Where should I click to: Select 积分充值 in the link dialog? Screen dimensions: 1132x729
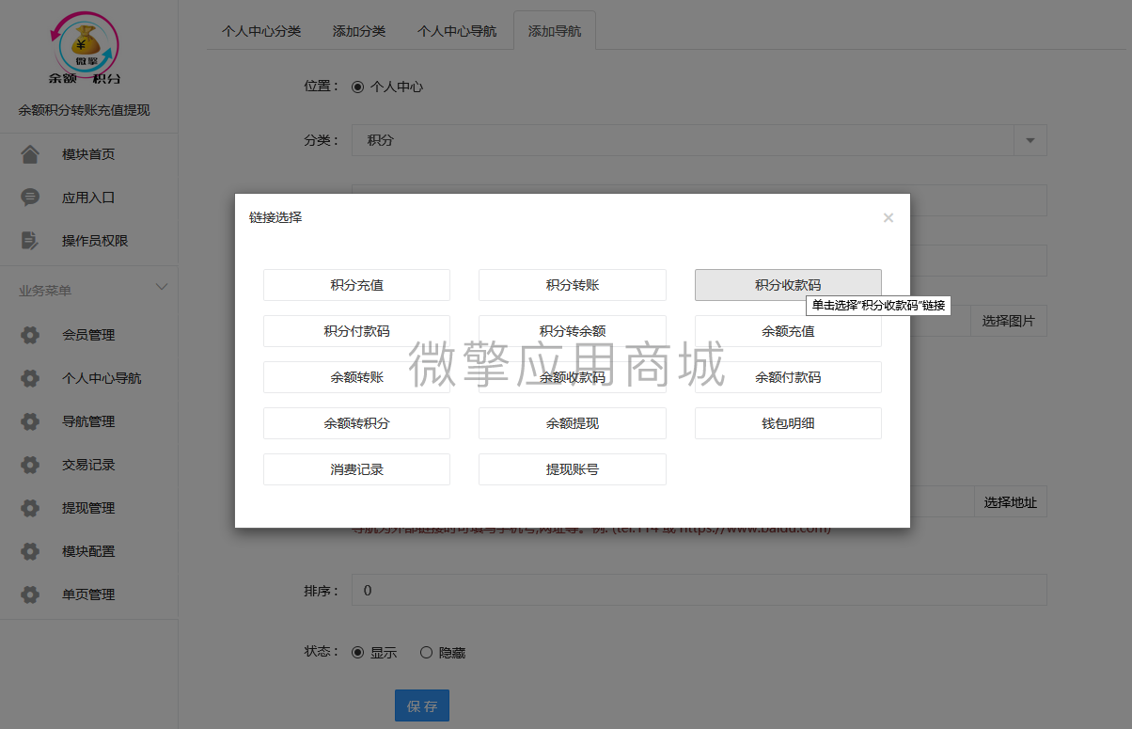click(356, 284)
